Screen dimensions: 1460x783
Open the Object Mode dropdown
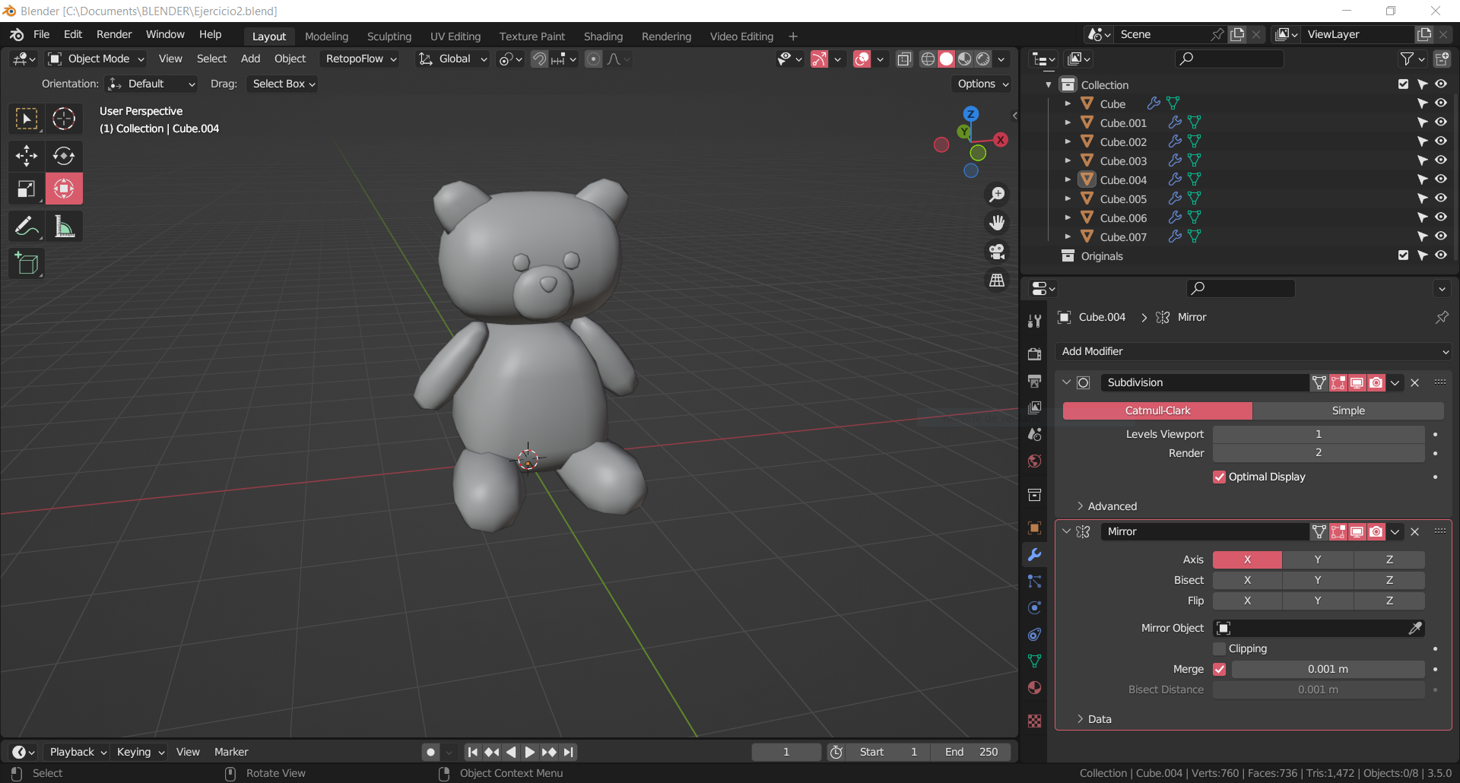pyautogui.click(x=97, y=59)
